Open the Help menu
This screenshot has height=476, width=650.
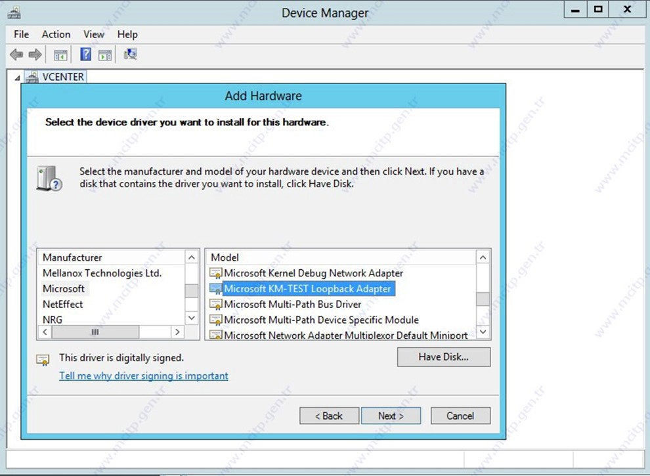[127, 34]
